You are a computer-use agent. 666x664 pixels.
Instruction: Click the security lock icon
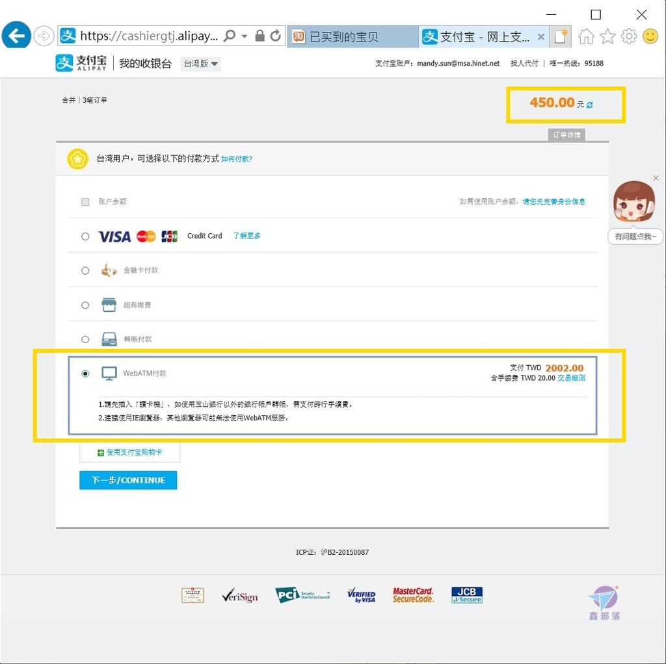tap(260, 36)
